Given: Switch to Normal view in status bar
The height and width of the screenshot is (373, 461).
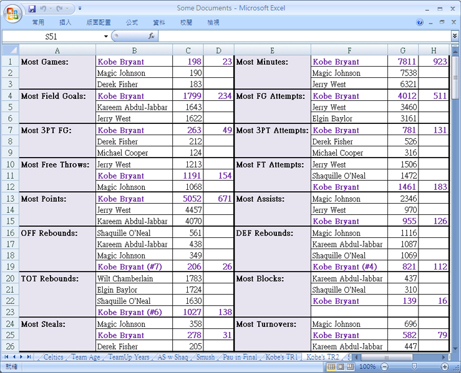Looking at the screenshot, I should (331, 367).
